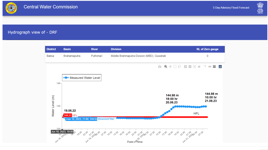Enable show closest data on hover
This screenshot has height=150, width=268.
point(210,67)
